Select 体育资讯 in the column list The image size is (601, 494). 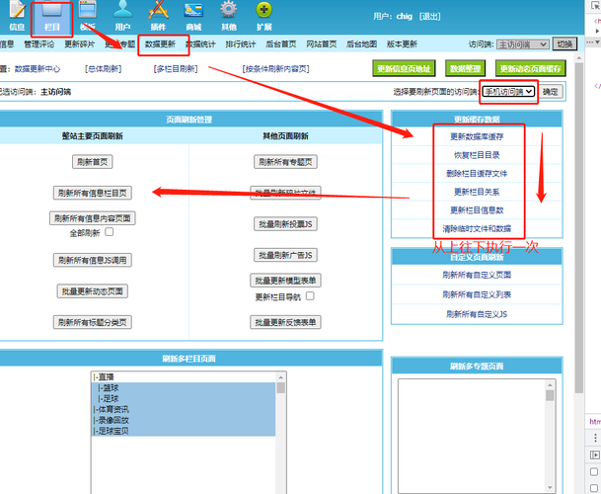(x=184, y=409)
